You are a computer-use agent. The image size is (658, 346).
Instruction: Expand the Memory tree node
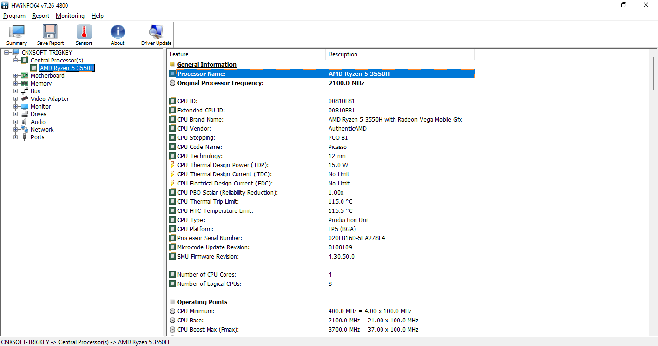(x=16, y=83)
